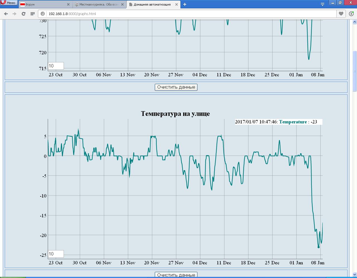
Task: Open Speed Dial grid icon
Action: (x=32, y=14)
